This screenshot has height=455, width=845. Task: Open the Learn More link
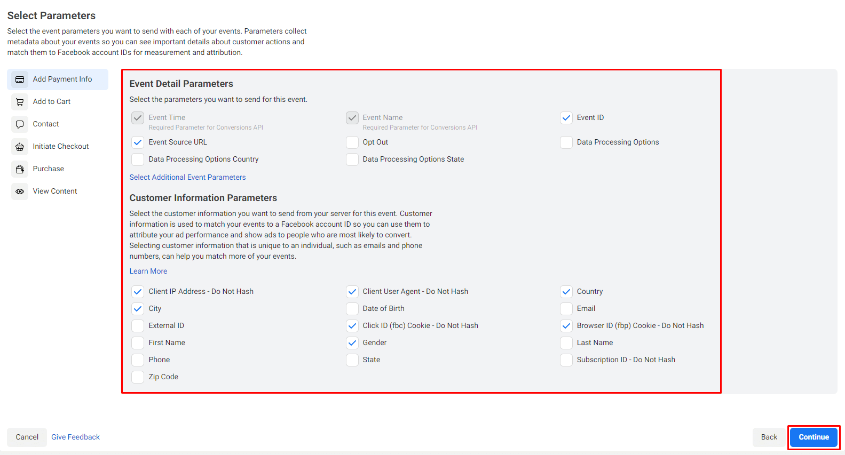pyautogui.click(x=148, y=271)
